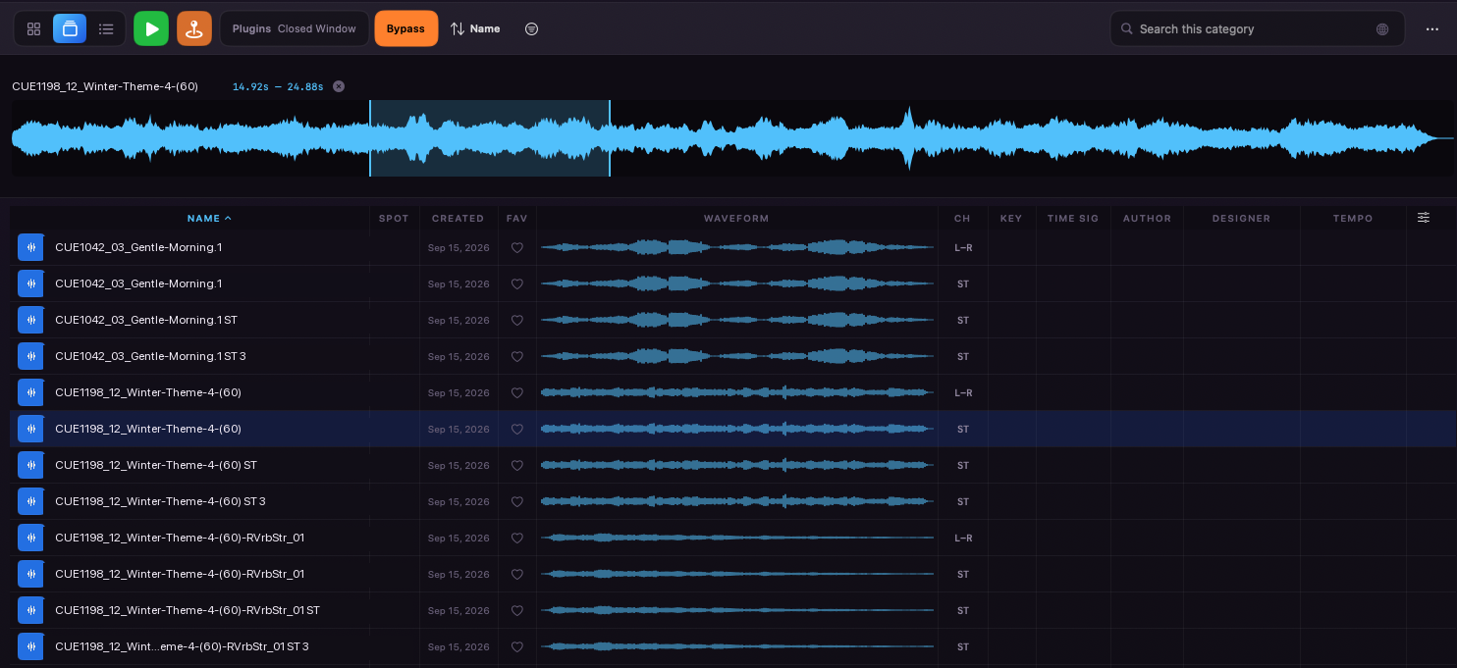This screenshot has width=1457, height=668.
Task: Click the large waveform before the selection
Action: tap(190, 138)
